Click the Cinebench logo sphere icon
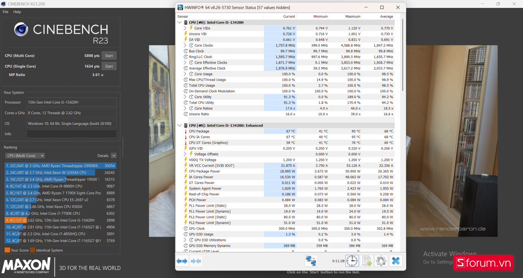This screenshot has width=523, height=278. [21, 30]
